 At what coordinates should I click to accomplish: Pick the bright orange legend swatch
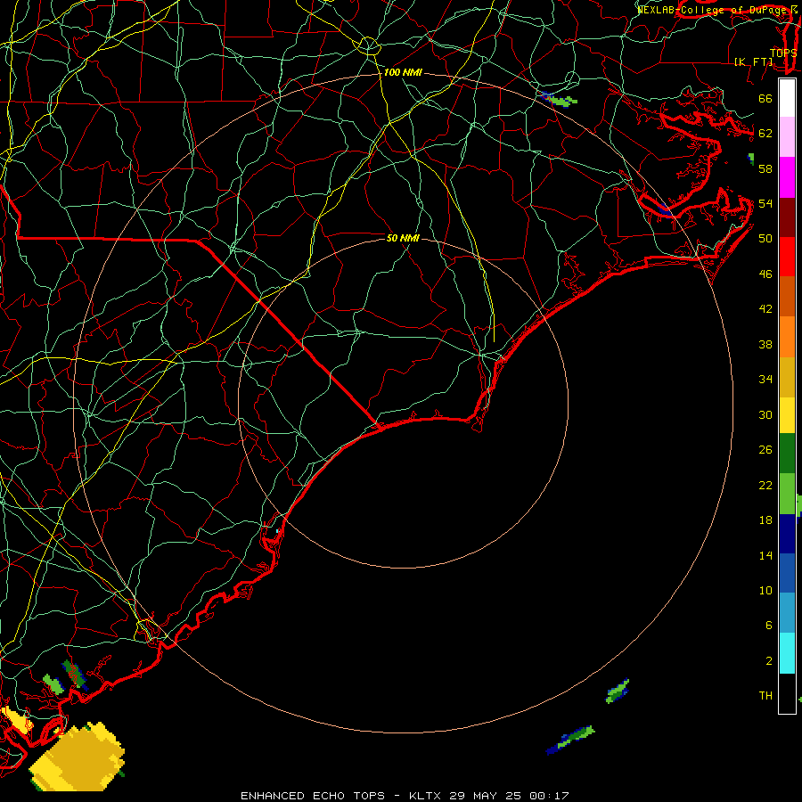pos(787,337)
